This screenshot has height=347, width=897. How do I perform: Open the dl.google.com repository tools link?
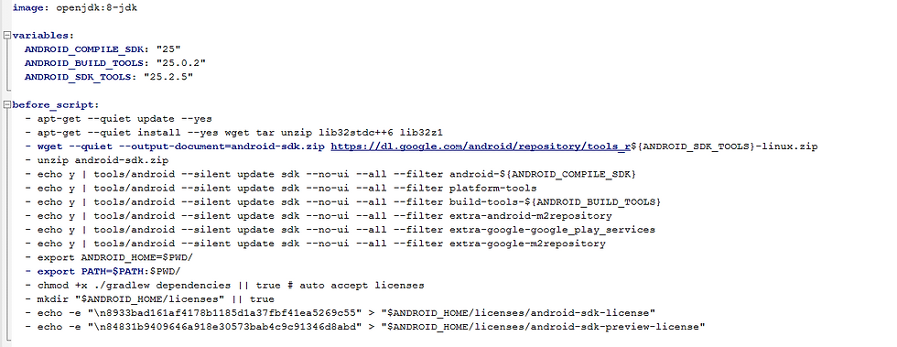pyautogui.click(x=481, y=146)
